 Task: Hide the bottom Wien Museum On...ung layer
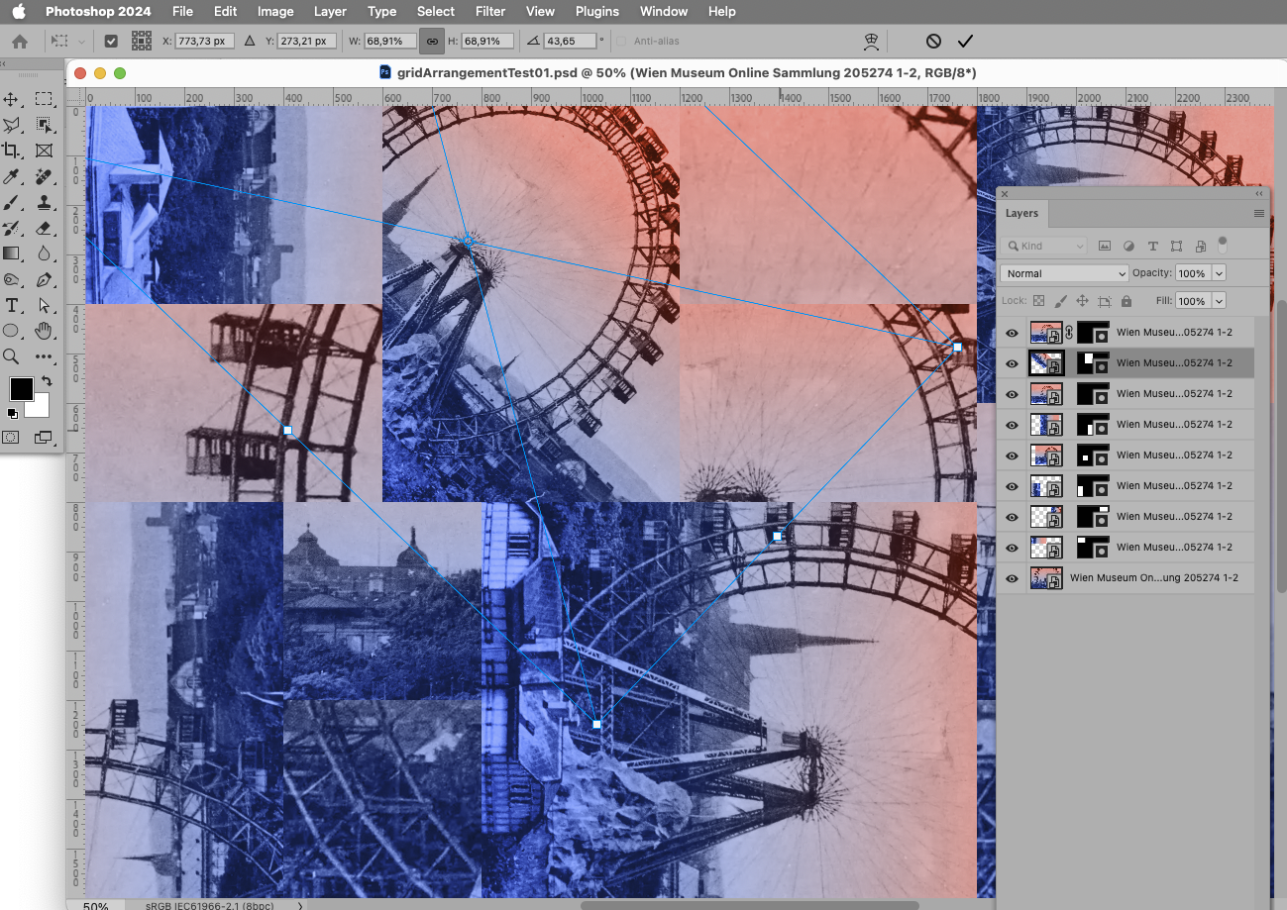point(1011,577)
